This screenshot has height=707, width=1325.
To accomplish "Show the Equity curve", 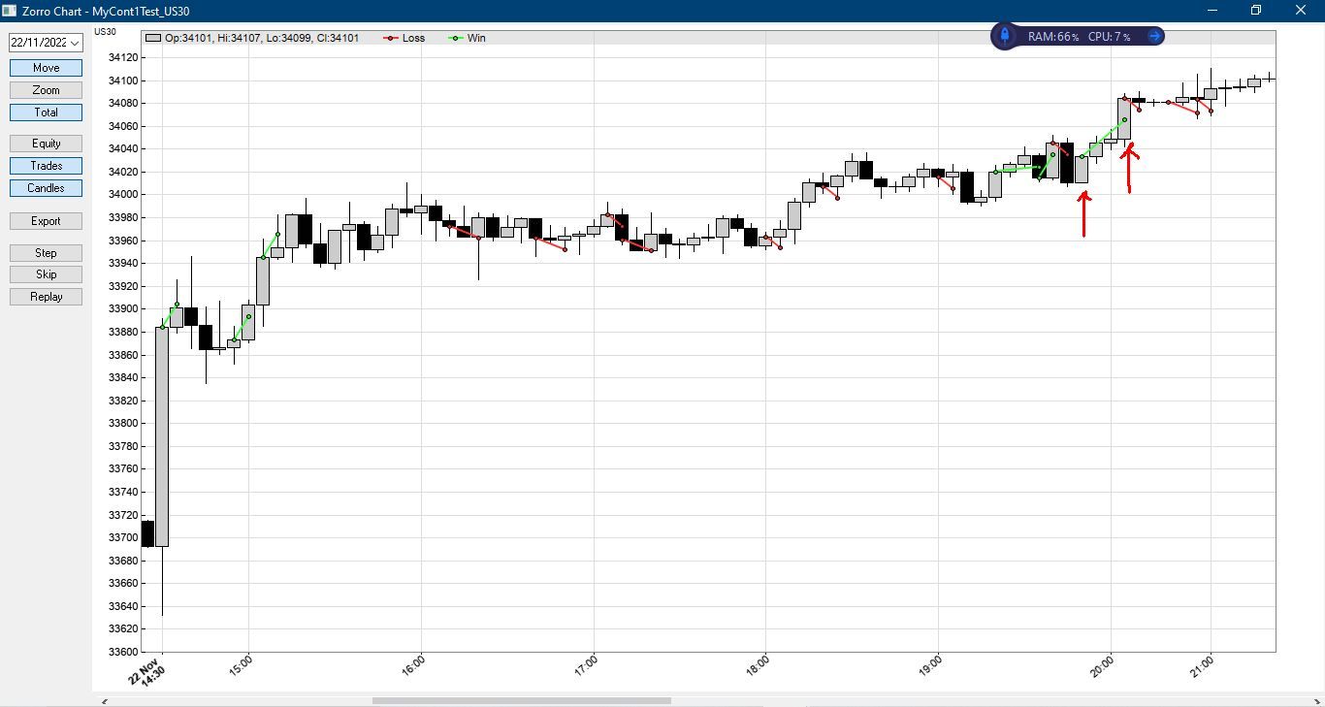I will coord(46,144).
